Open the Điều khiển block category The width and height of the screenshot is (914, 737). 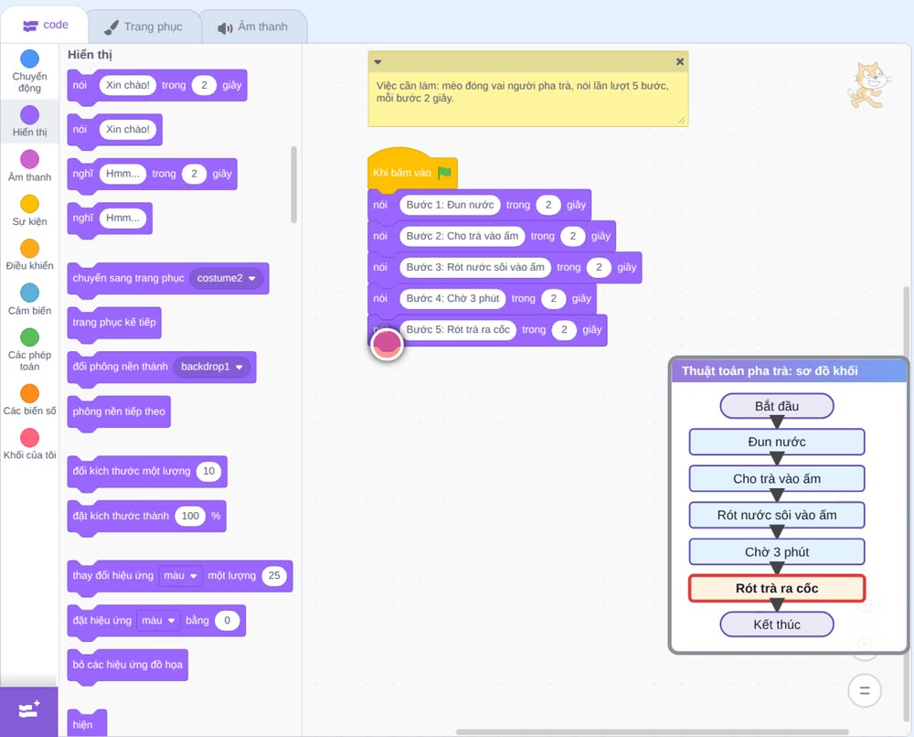click(30, 255)
